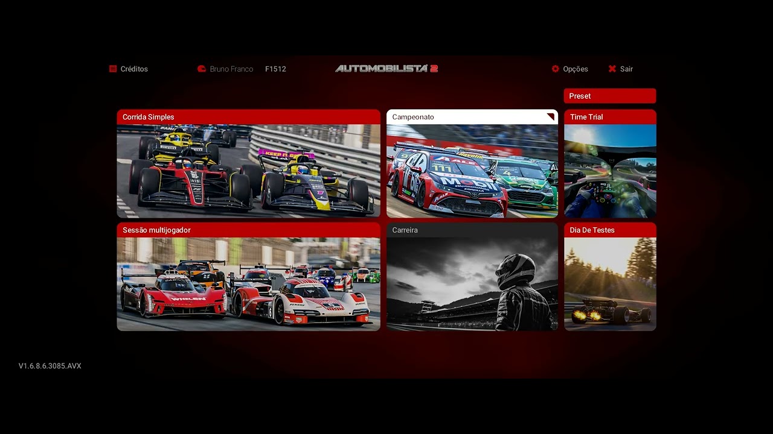This screenshot has height=434, width=773.
Task: Select player name Bruno Franco
Action: tap(231, 69)
